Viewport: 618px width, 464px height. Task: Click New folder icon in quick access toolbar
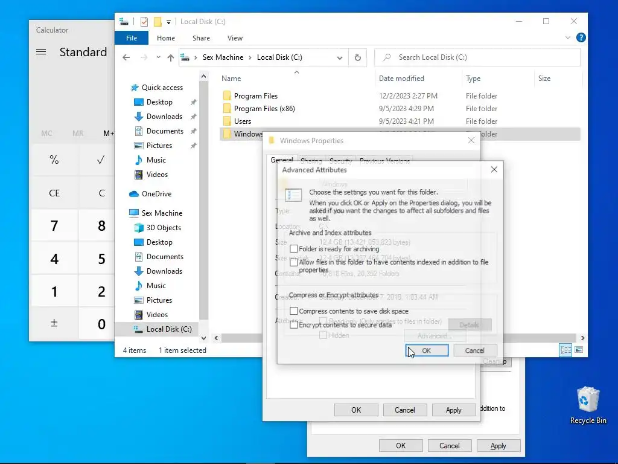click(158, 22)
